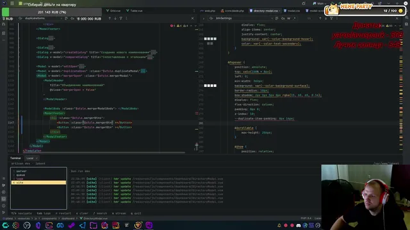Viewport: 410px width, 230px height.
Task: Toggle whole words in right search bar
Action: [289, 19]
